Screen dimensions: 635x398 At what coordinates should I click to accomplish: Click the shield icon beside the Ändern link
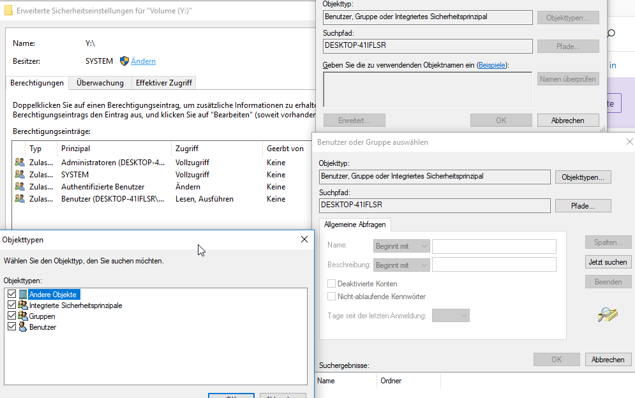point(124,61)
